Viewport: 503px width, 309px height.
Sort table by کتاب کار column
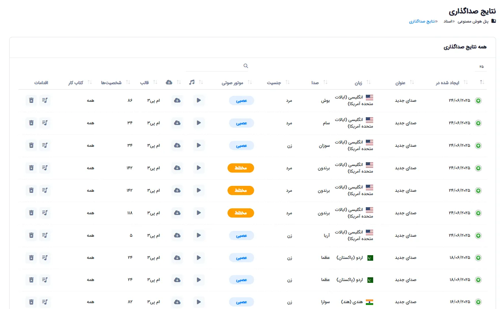tap(80, 83)
